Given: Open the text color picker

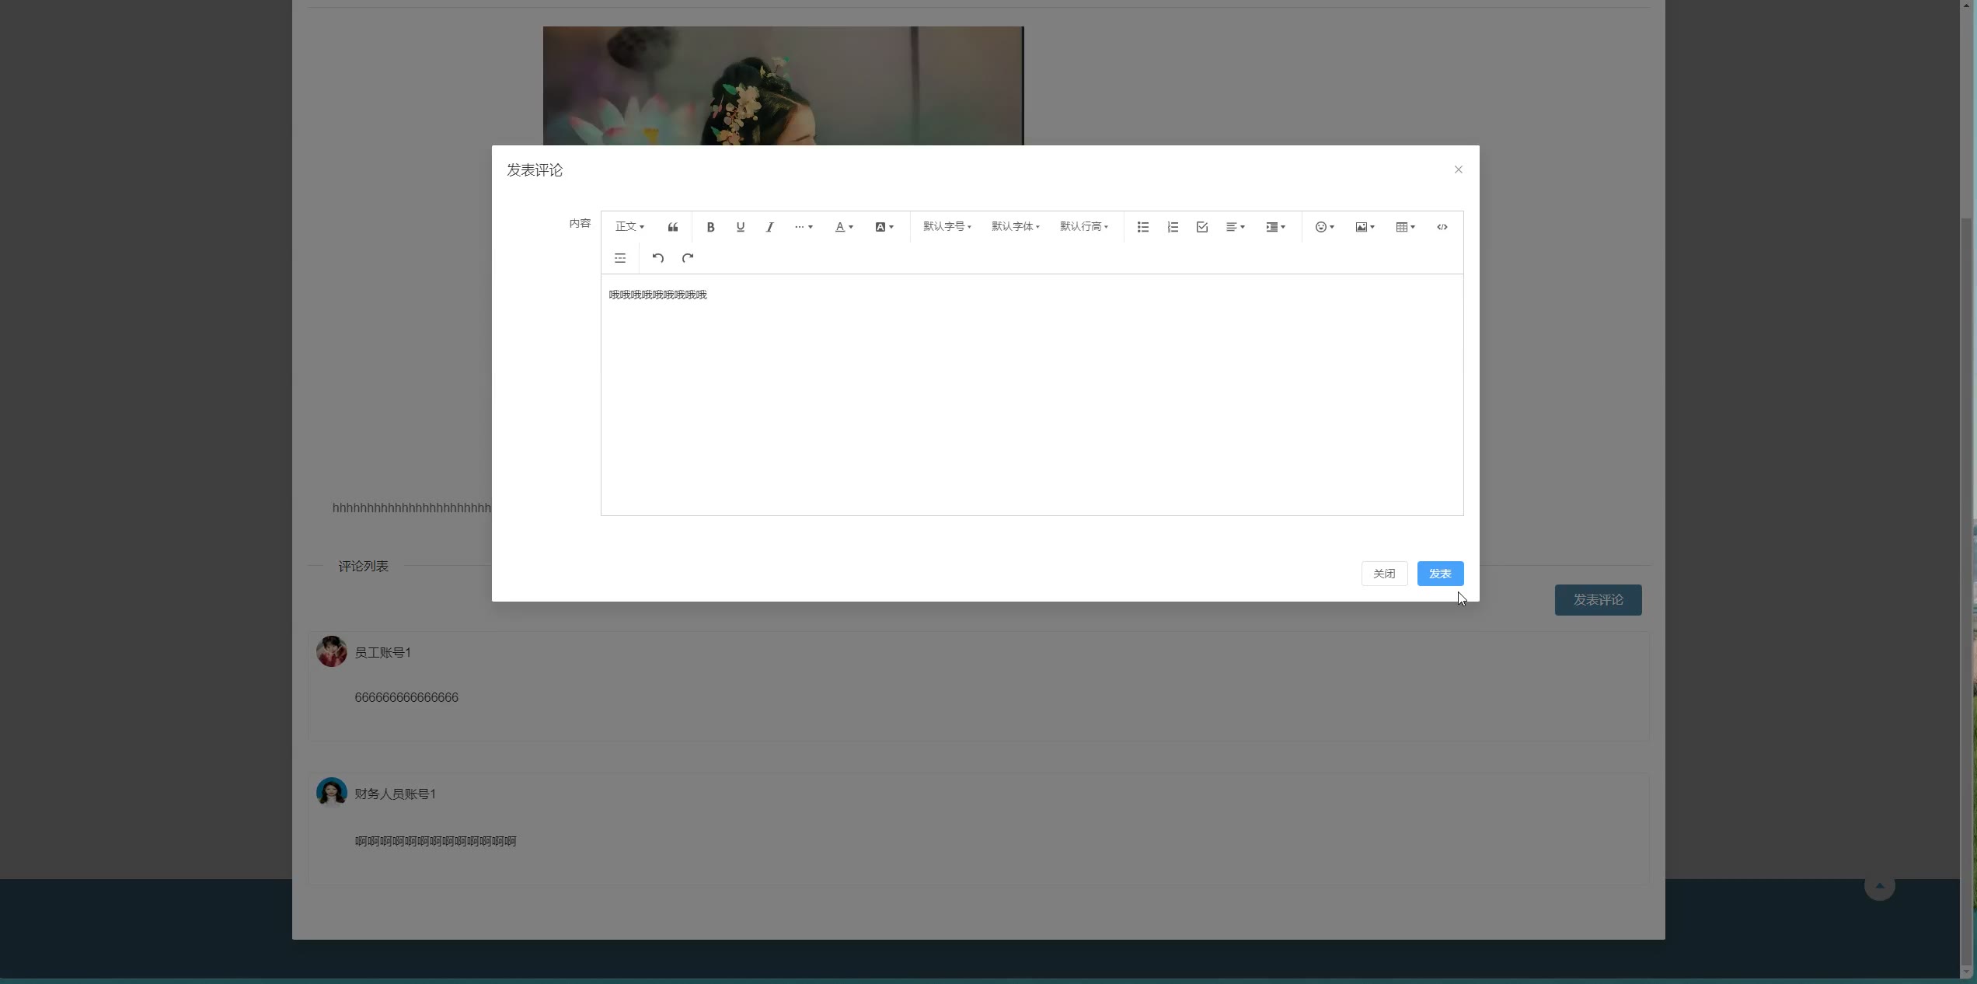Looking at the screenshot, I should pos(843,227).
